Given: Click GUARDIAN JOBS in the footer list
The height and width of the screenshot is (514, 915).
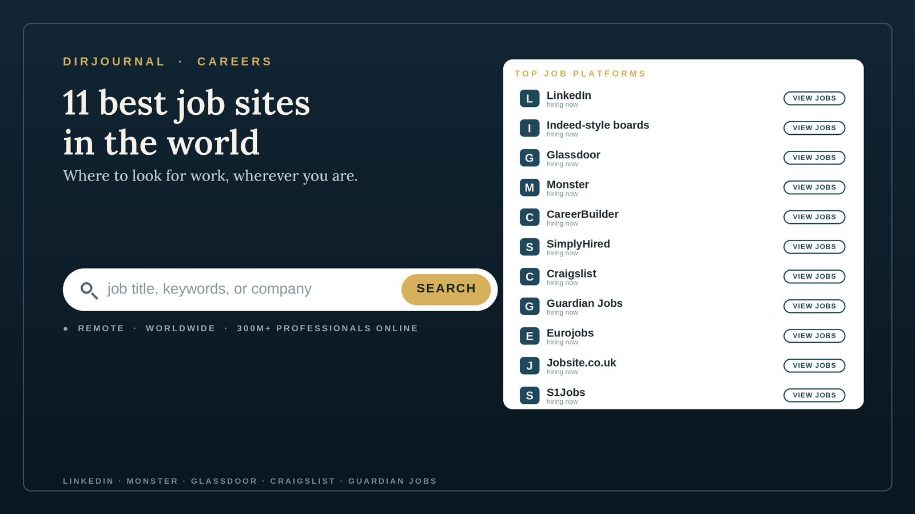Looking at the screenshot, I should (392, 481).
